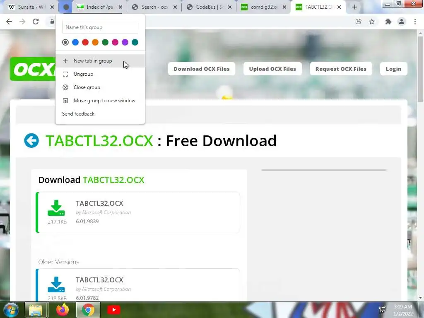Click the blue download icon for version 6.01.9782
Screen dimensions: 424x318
pos(56,284)
